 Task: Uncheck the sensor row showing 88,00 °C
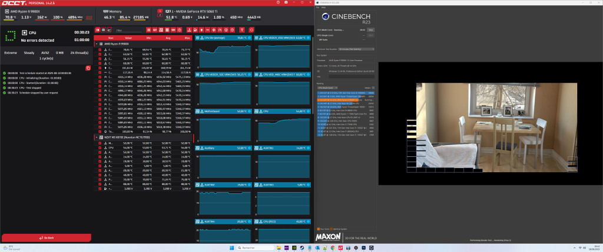pos(100,184)
